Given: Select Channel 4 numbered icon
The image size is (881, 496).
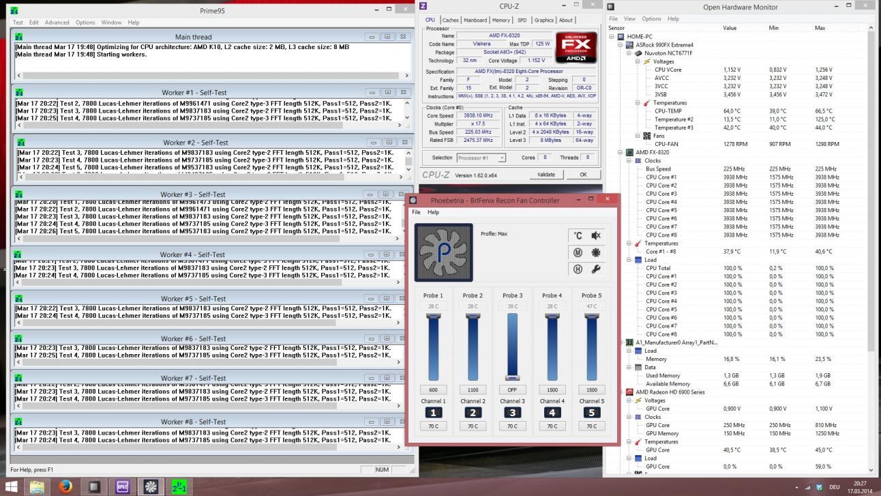Looking at the screenshot, I should (552, 412).
